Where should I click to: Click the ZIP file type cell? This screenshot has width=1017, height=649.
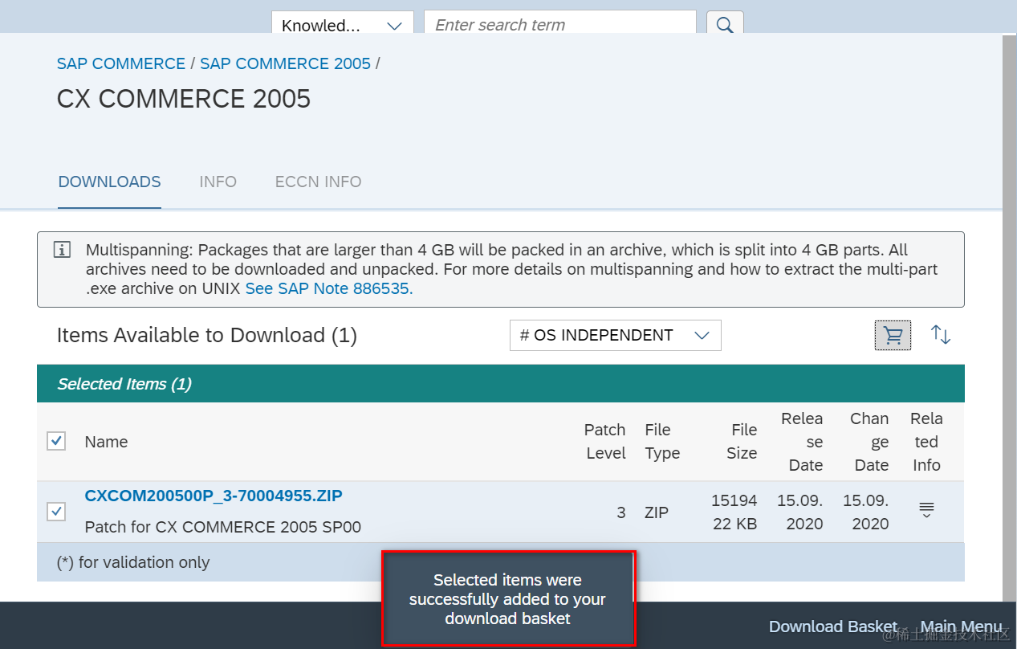pyautogui.click(x=657, y=512)
